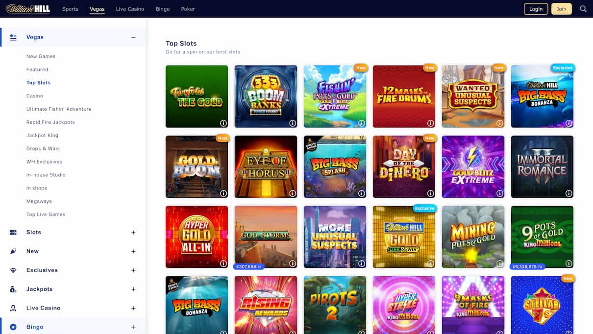Image resolution: width=593 pixels, height=334 pixels.
Task: Open Drops & Wins sidebar link
Action: (43, 149)
